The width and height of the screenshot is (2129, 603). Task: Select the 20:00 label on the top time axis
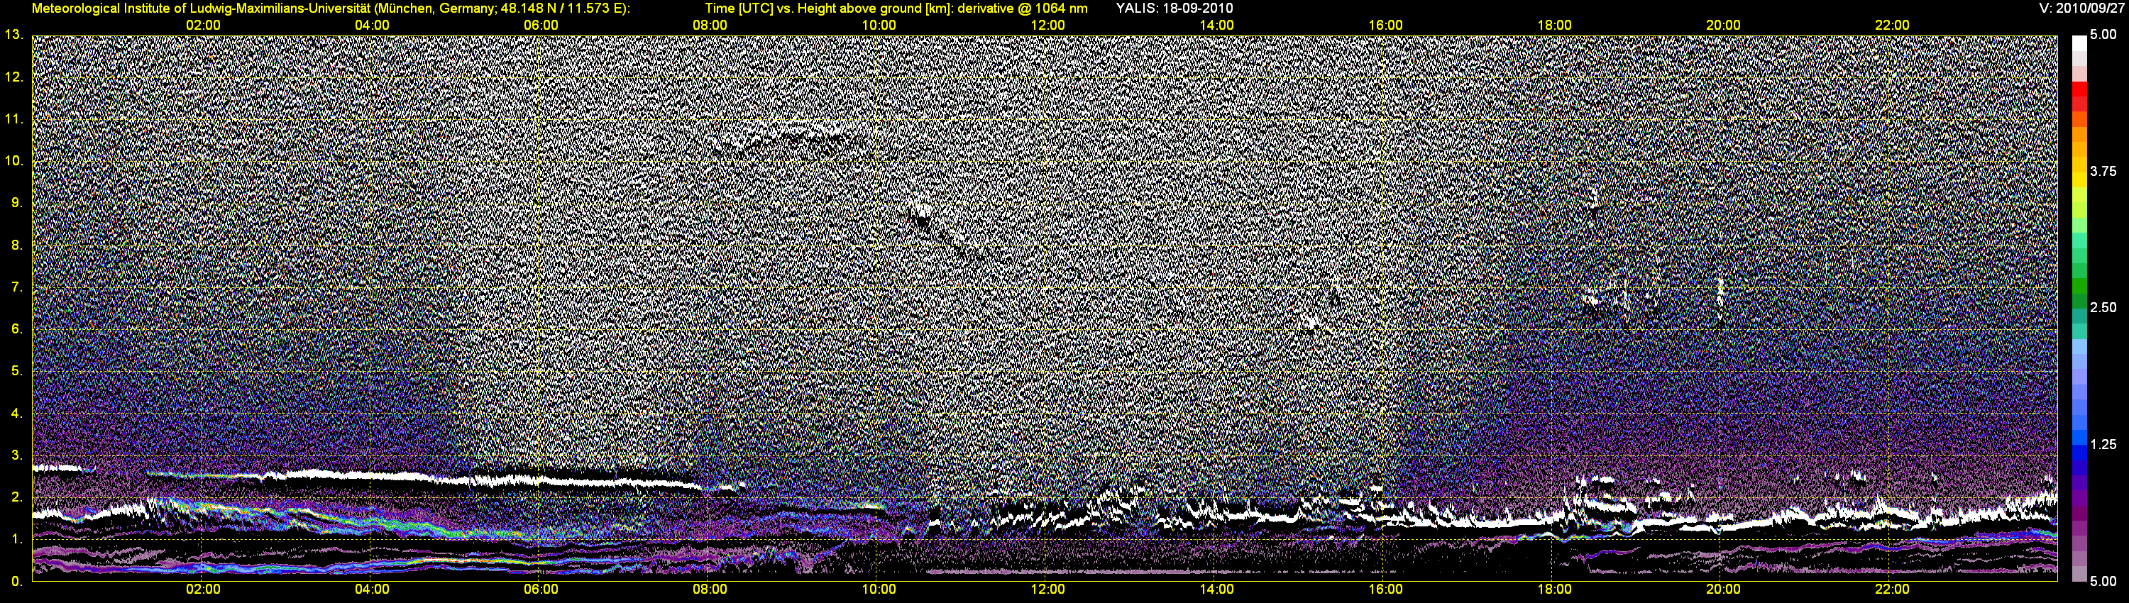coord(1723,26)
